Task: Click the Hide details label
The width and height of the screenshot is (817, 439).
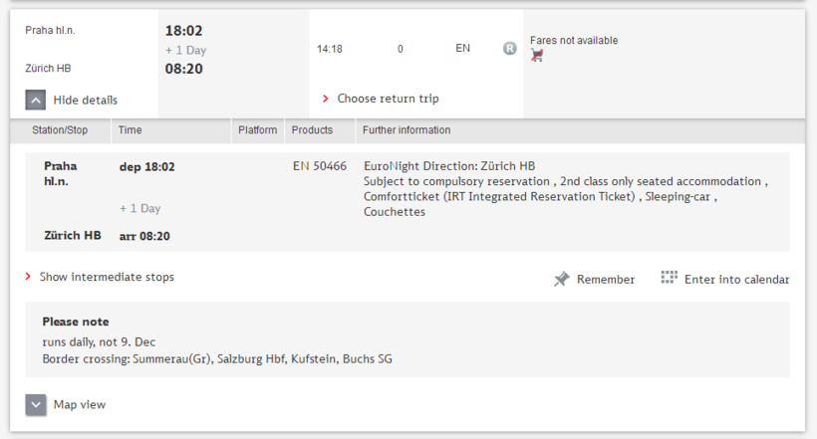Action: [86, 100]
